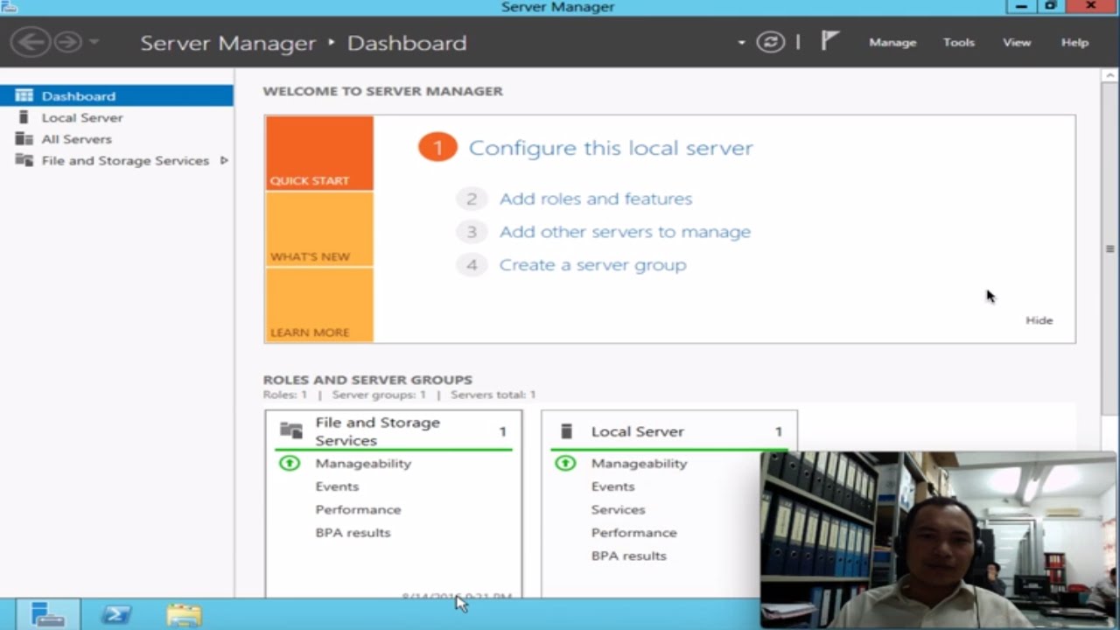Click the step 4 number circle
Image resolution: width=1120 pixels, height=630 pixels.
point(471,265)
